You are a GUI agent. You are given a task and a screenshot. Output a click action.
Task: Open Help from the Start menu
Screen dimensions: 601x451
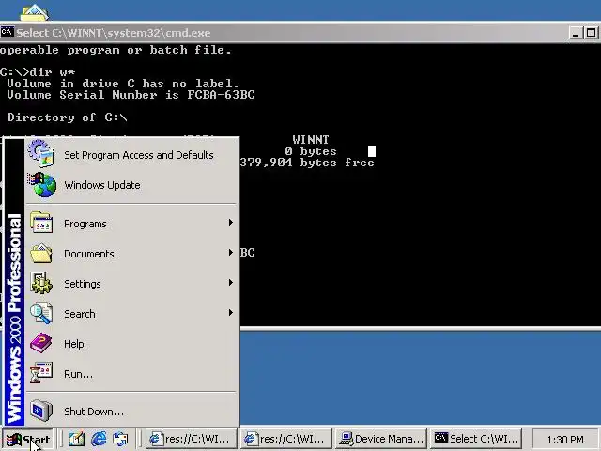(132, 344)
